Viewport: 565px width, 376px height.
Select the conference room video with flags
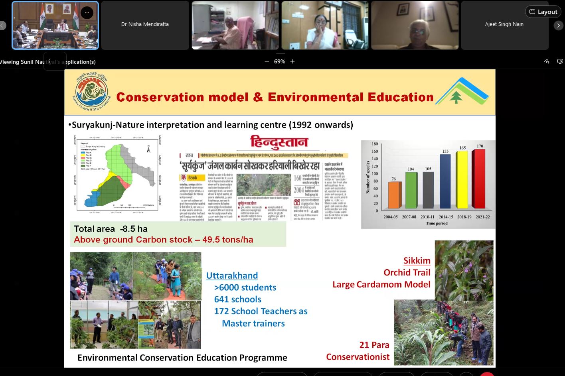[x=55, y=26]
